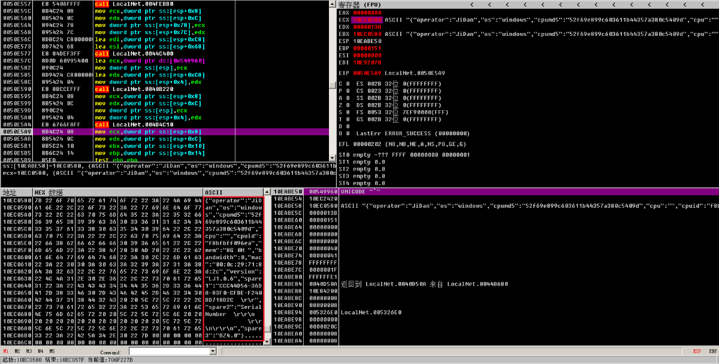Click the 寄存器 (FPU) register panel header
719x364 pixels.
527,5
